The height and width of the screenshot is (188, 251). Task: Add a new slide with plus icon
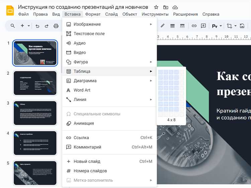coord(22,26)
